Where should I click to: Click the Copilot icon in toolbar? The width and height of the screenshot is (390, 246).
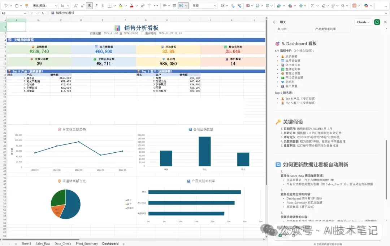[x=366, y=5]
